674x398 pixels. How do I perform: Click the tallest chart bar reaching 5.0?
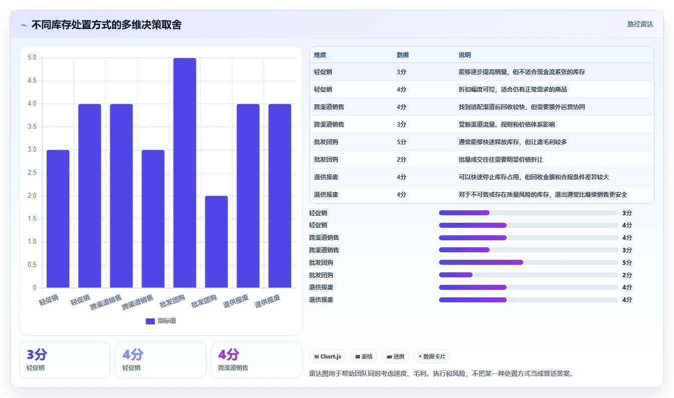tap(185, 173)
